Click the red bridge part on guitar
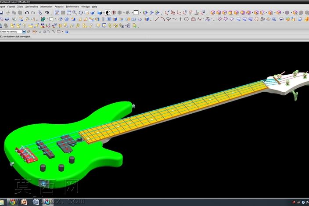The image size is (309, 206). [x=27, y=155]
